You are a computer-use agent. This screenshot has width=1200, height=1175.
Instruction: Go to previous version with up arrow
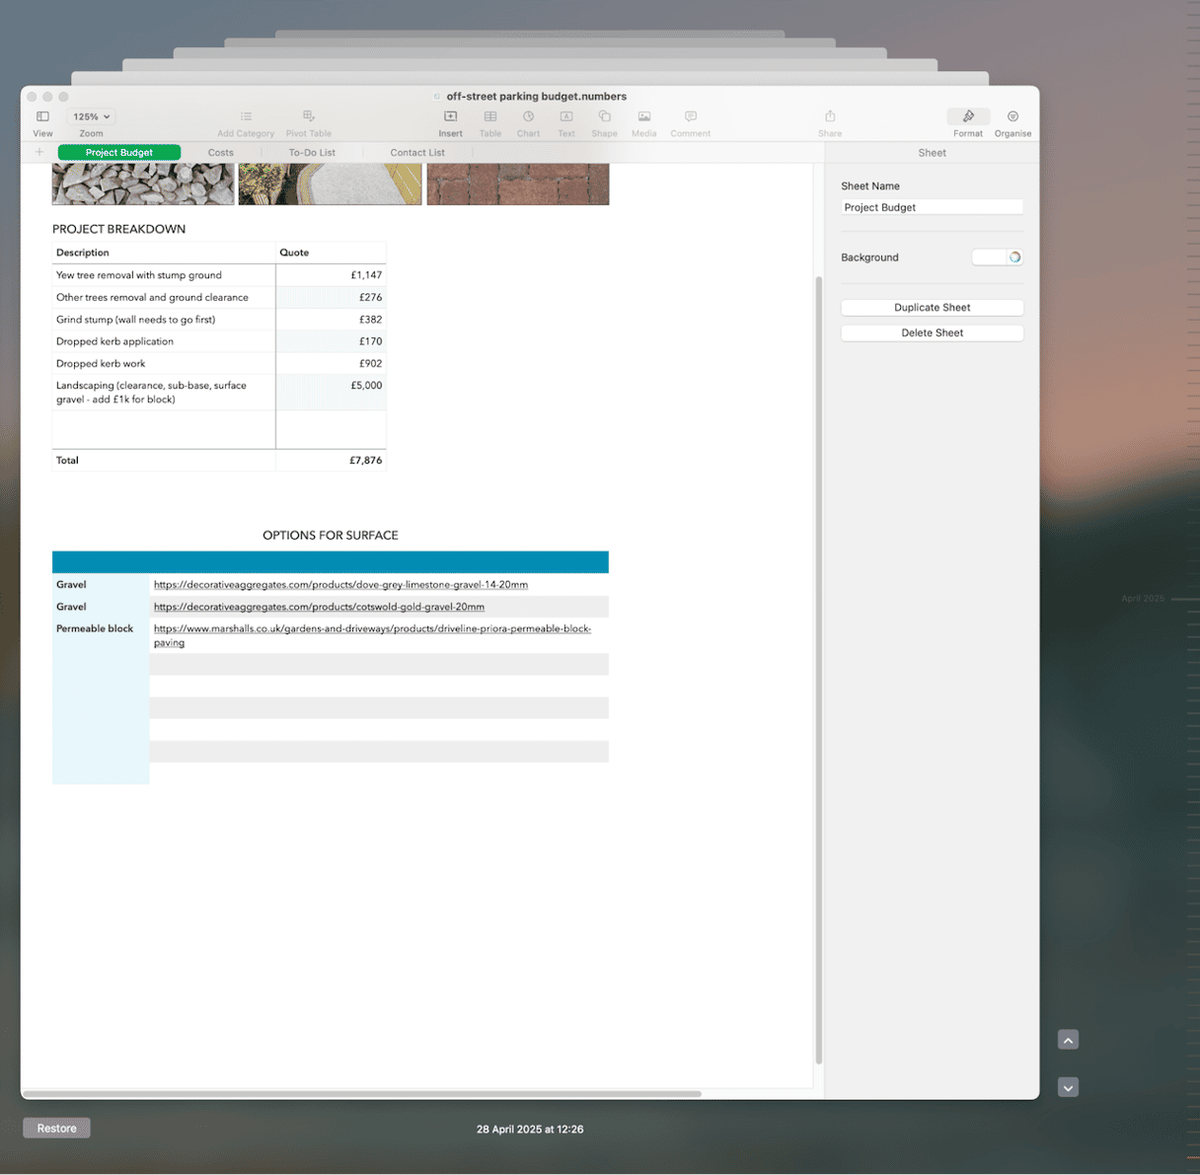pyautogui.click(x=1068, y=1040)
